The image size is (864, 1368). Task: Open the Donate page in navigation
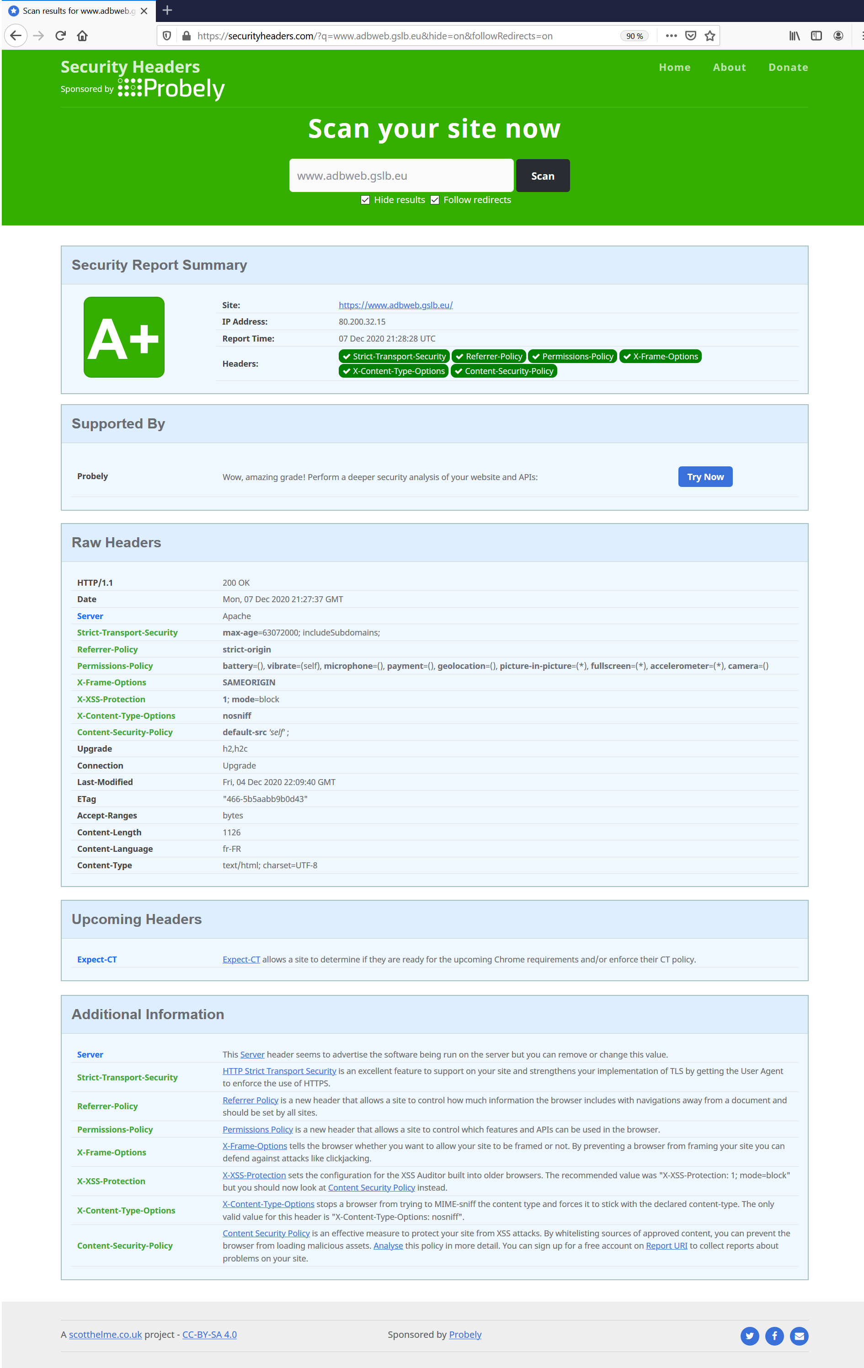click(x=788, y=67)
